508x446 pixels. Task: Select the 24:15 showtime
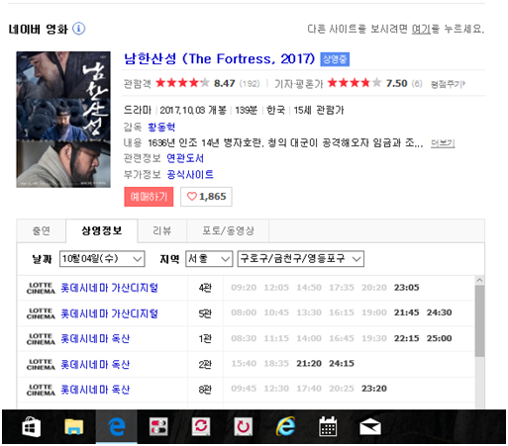point(342,364)
